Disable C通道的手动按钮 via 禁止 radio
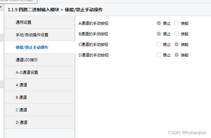The height and width of the screenshot is (138, 211). (158, 44)
